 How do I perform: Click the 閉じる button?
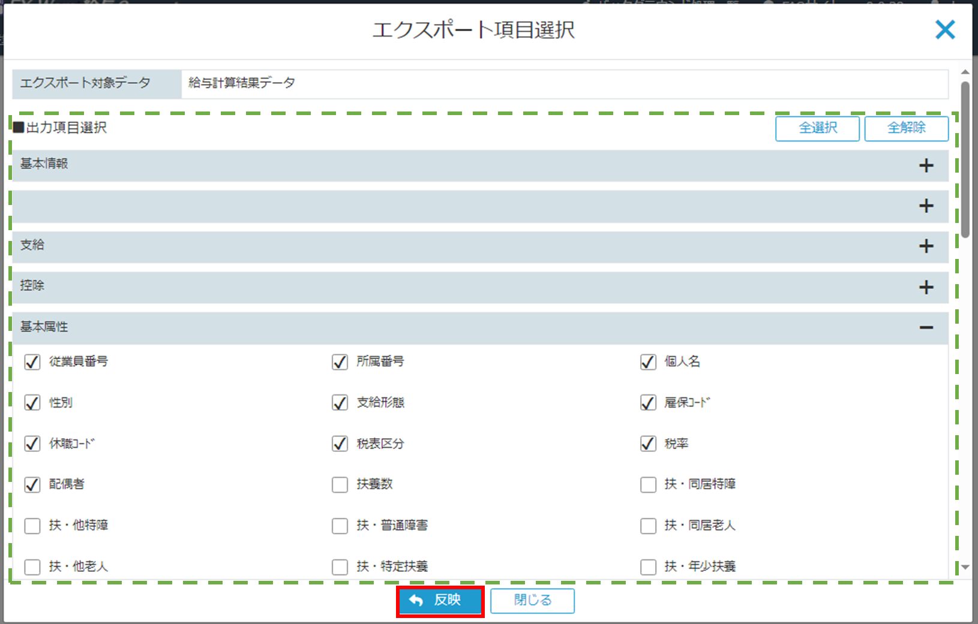click(532, 601)
